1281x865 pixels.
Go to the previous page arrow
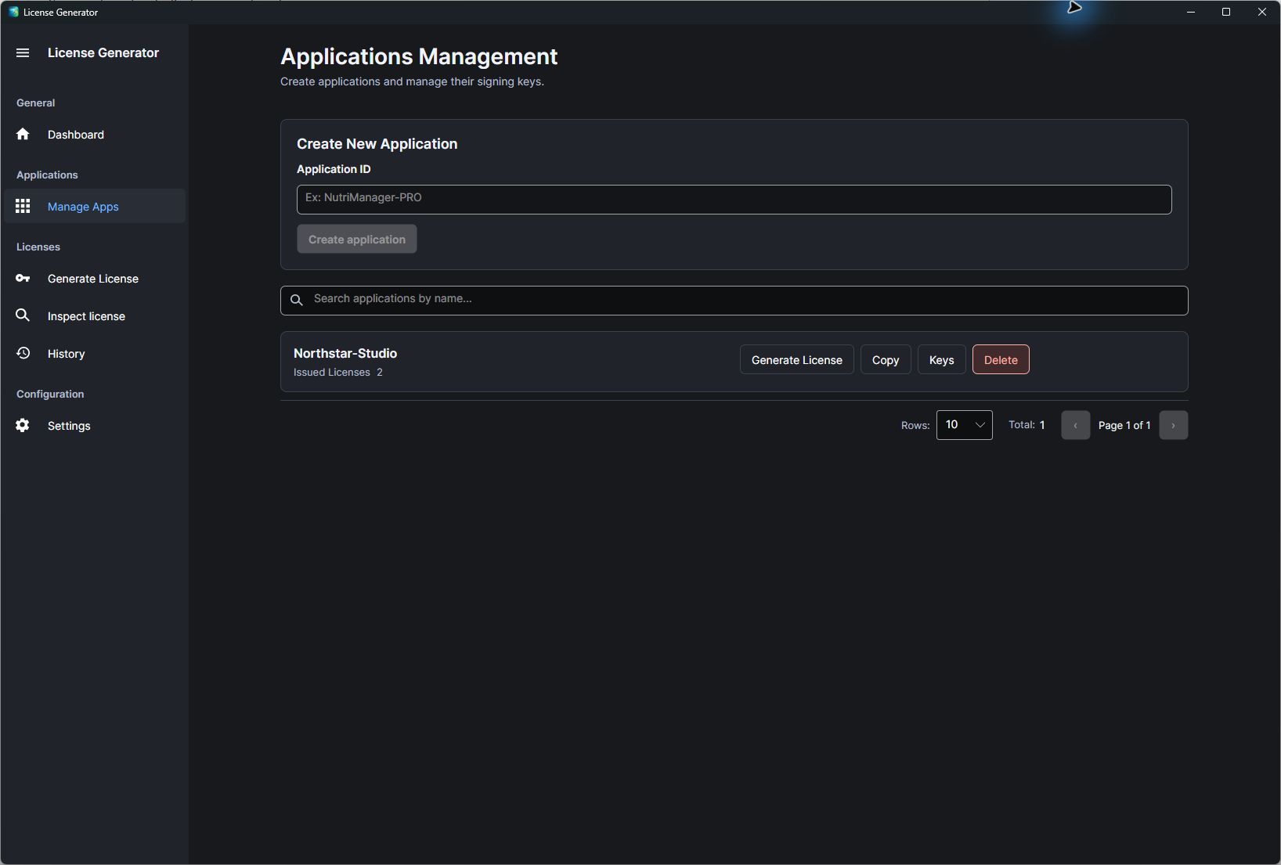(x=1075, y=425)
